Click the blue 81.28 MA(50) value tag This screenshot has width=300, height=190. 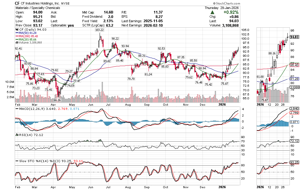tap(294, 79)
